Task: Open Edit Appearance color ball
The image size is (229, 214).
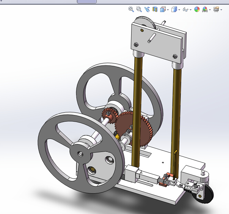Action: click(197, 10)
